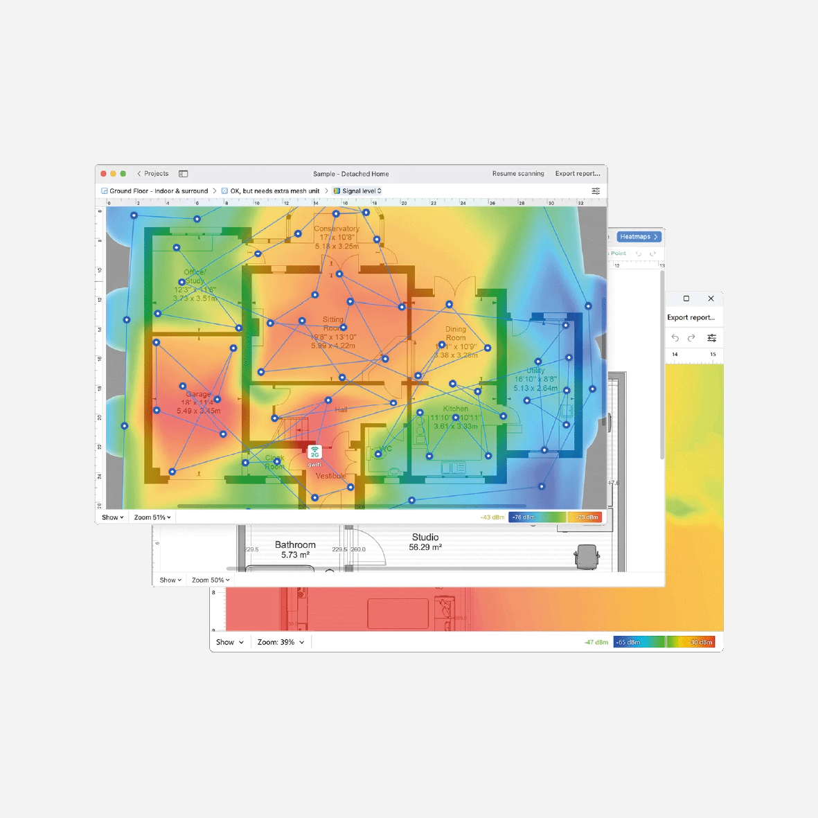Go back to Projects in front window
This screenshot has width=818, height=818.
tap(153, 174)
